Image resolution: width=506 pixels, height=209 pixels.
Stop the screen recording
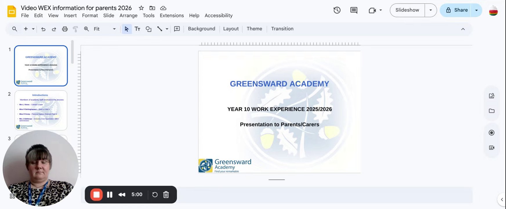pyautogui.click(x=97, y=194)
